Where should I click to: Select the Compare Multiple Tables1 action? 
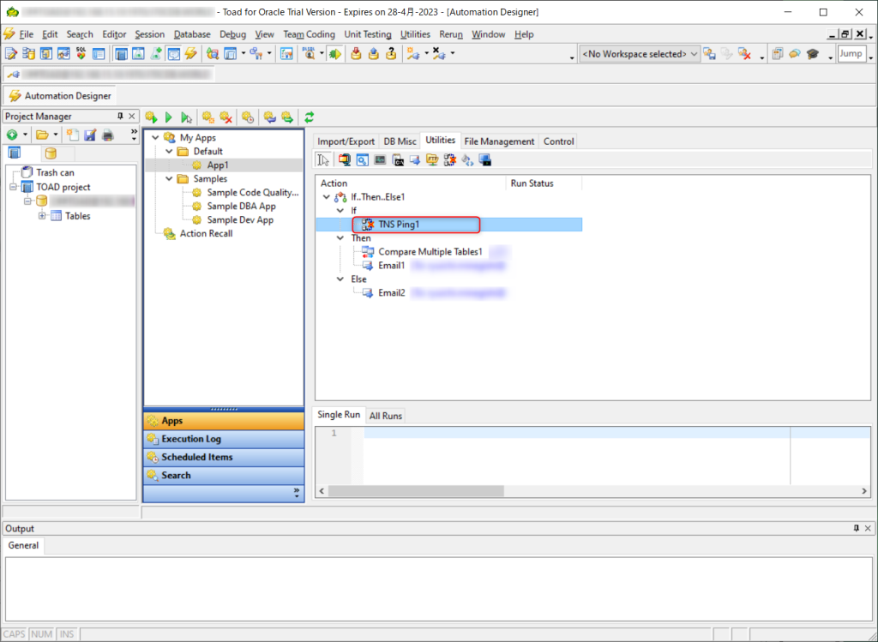430,252
